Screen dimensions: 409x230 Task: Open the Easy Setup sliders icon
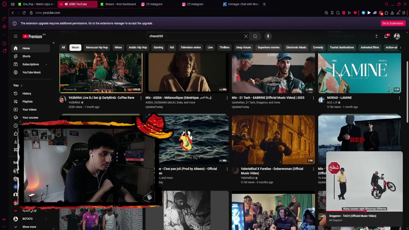404,13
